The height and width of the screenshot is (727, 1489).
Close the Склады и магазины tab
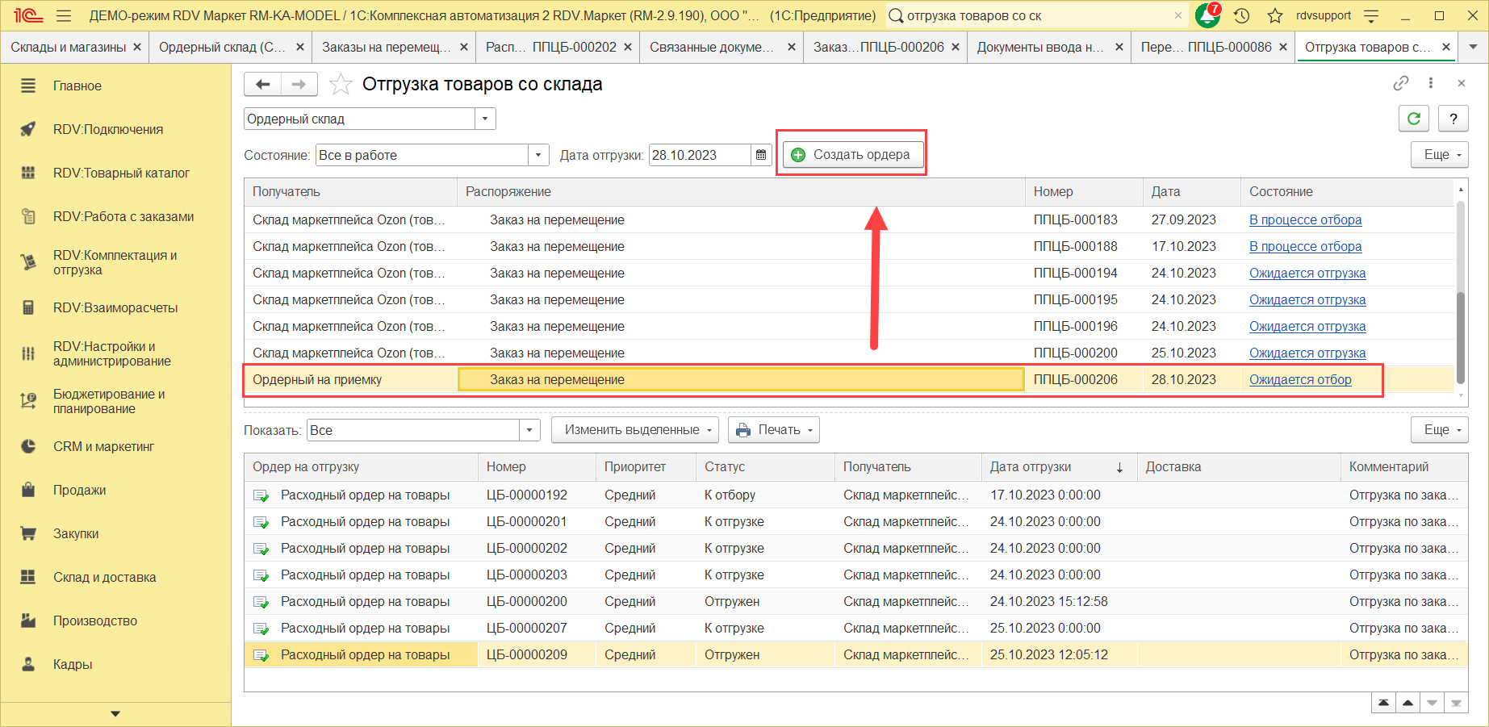pyautogui.click(x=137, y=47)
